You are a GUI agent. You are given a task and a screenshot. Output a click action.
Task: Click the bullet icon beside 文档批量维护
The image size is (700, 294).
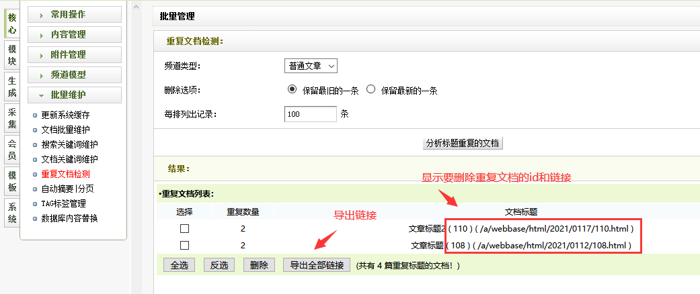coord(35,130)
